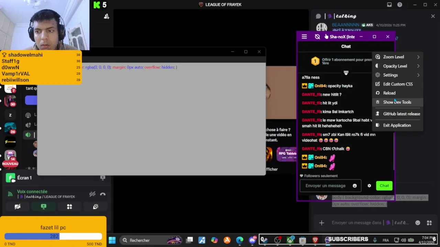Click the BEAANNNNN username in talking thread
The height and width of the screenshot is (247, 440).
pyautogui.click(x=345, y=25)
